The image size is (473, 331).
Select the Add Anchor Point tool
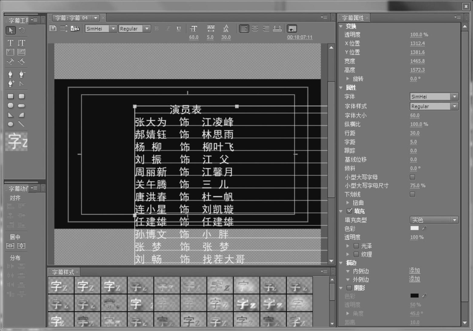[11, 83]
